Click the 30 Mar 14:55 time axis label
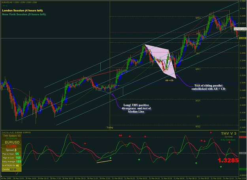Viewport: 247px width, 180px height. (x=30, y=178)
